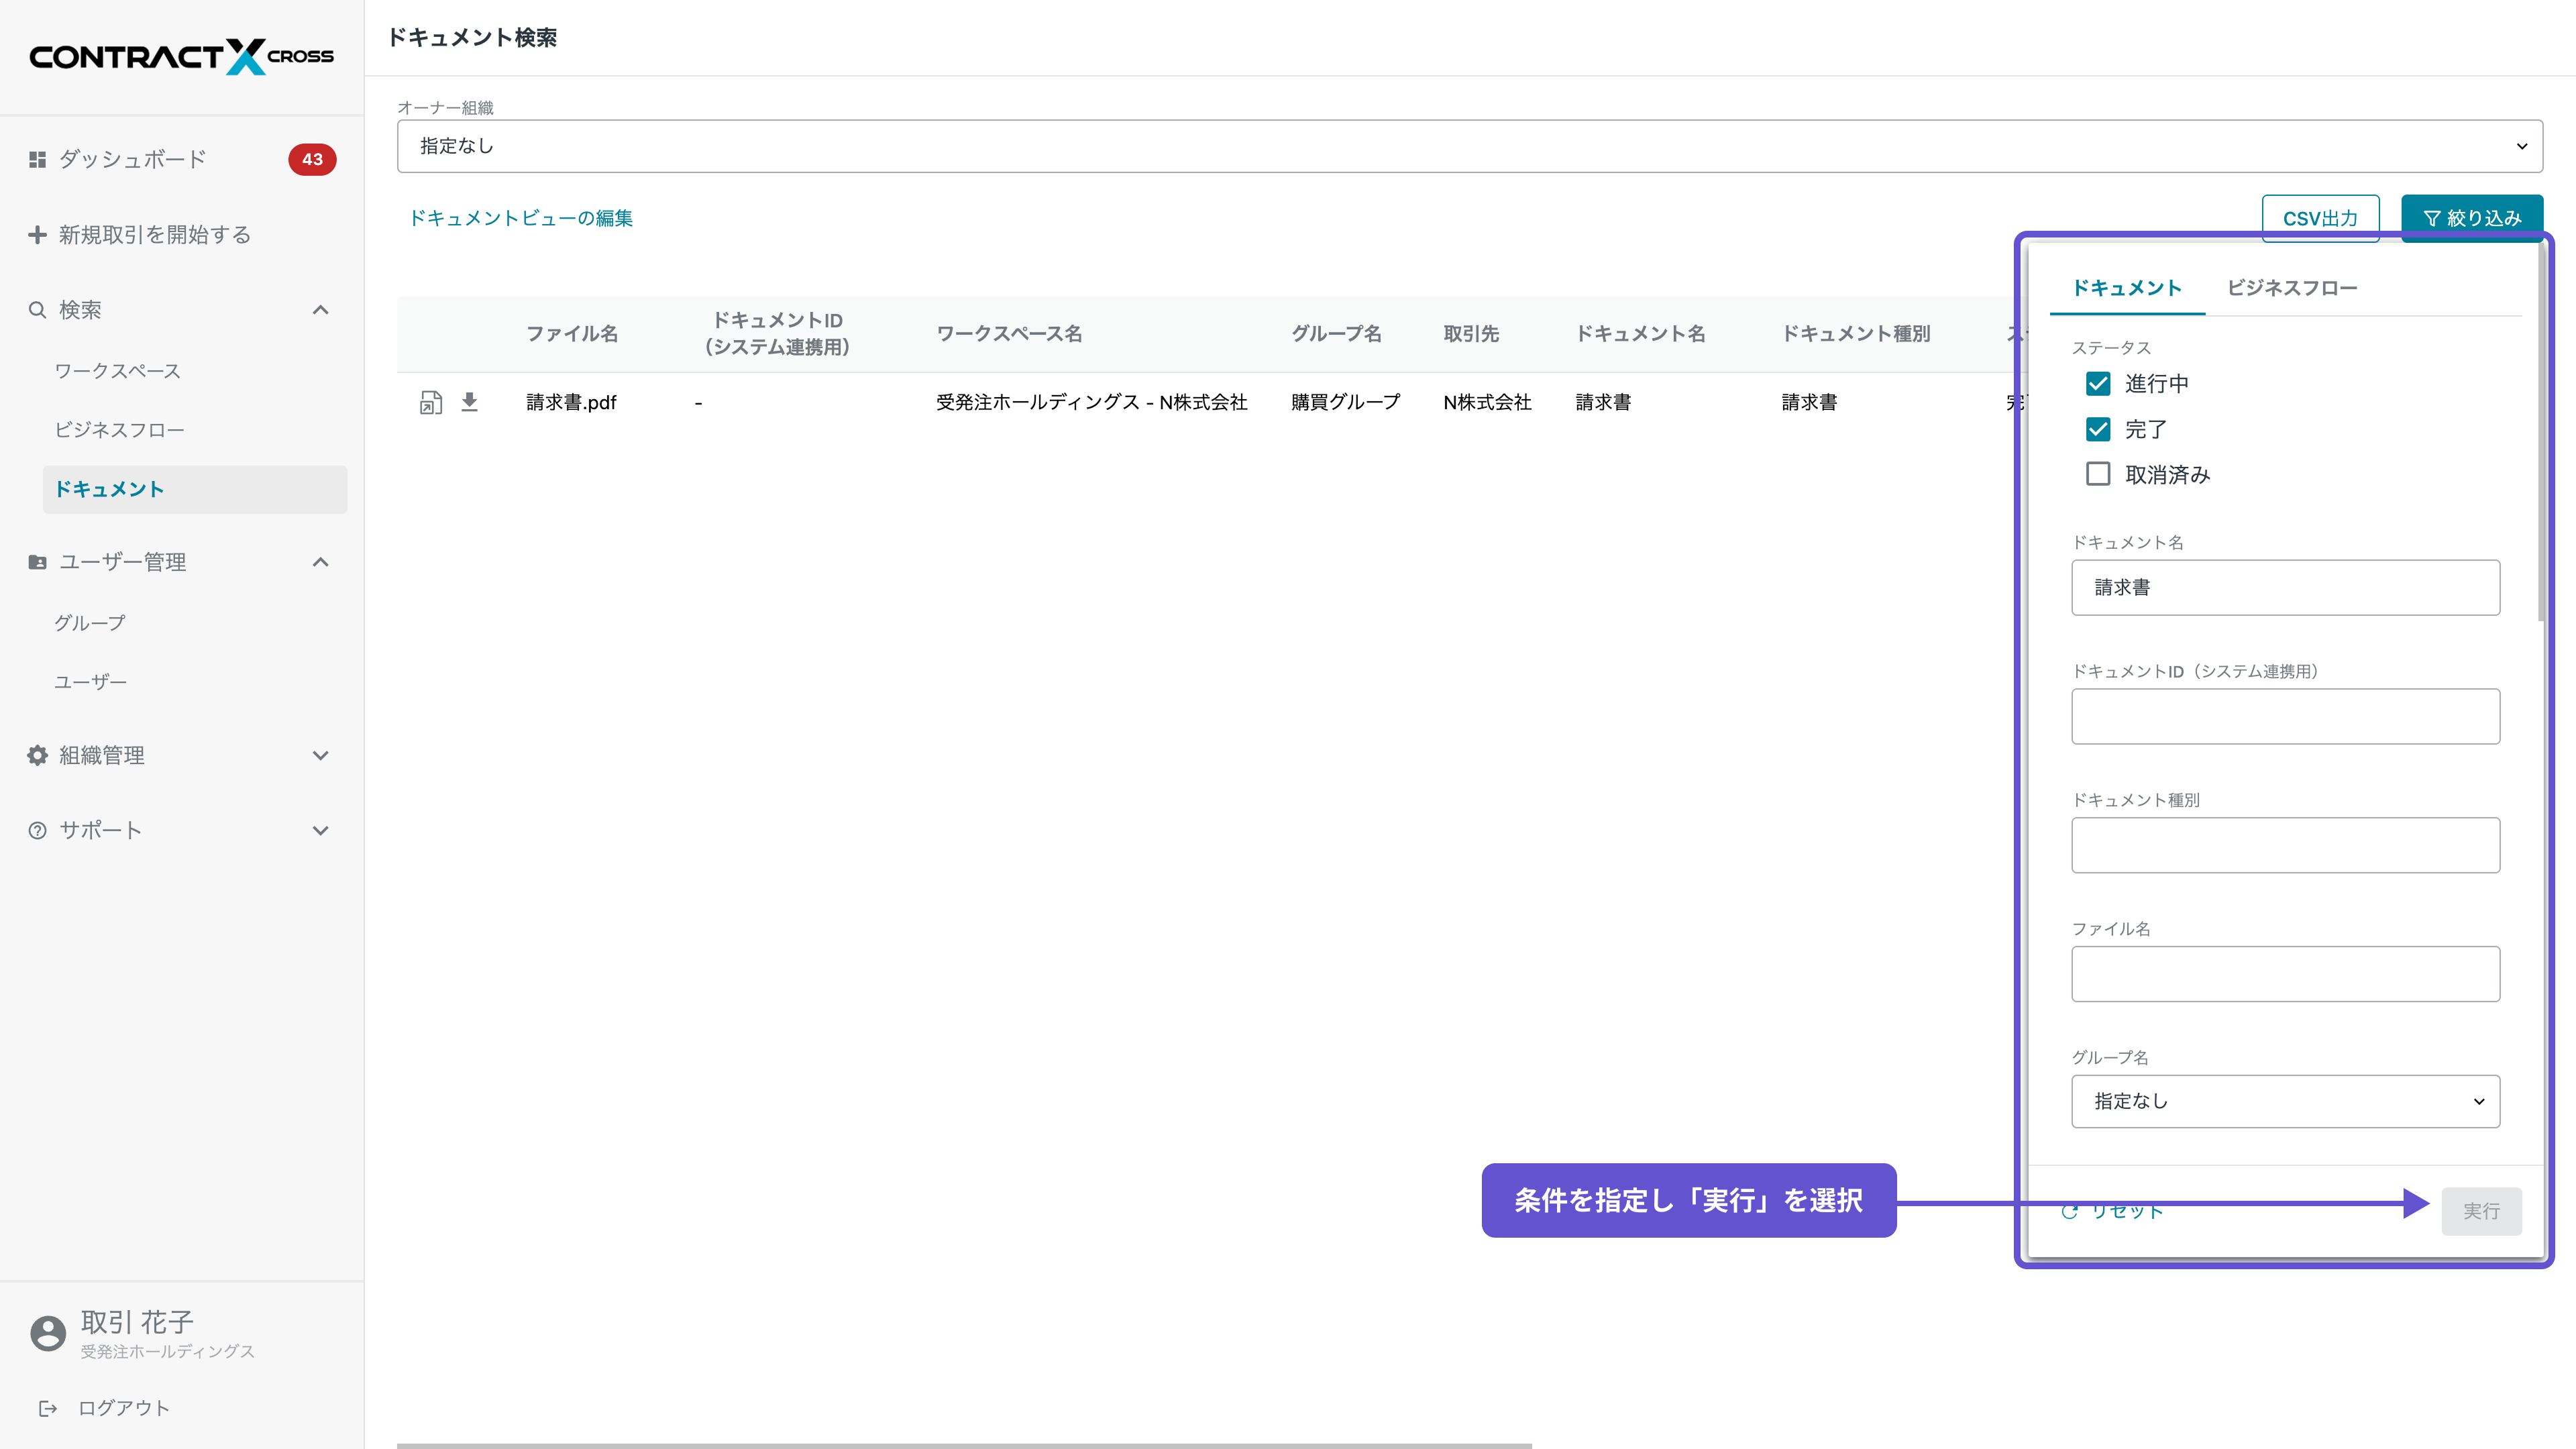Open the ドキュメントビューの編集 link

520,218
